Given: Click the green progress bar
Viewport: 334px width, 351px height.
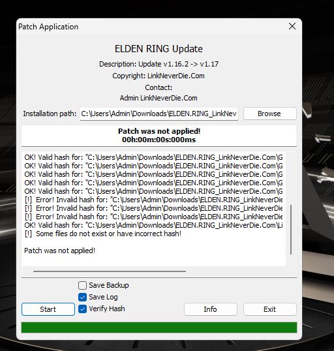Looking at the screenshot, I should (159, 328).
